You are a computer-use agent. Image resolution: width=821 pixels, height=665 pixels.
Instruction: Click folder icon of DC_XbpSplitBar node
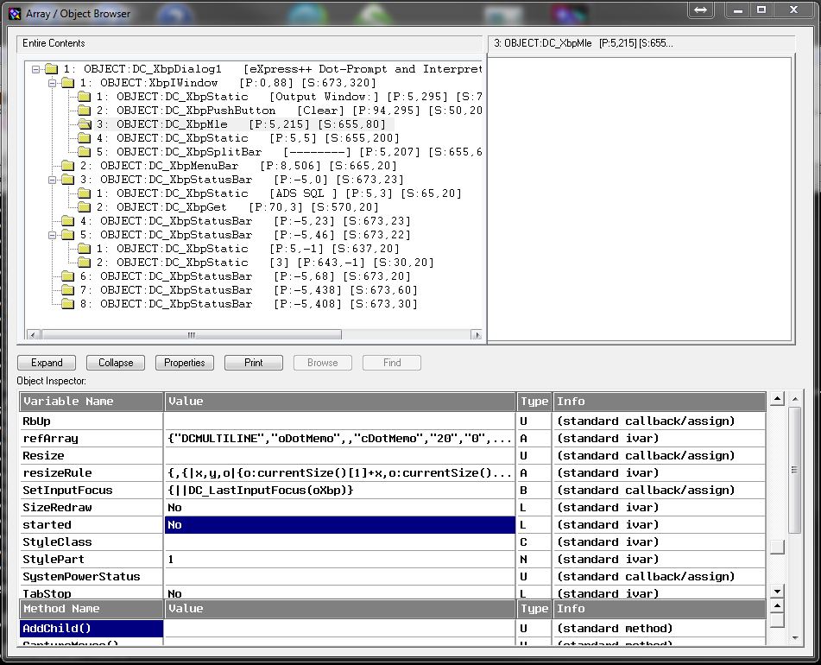pos(84,152)
